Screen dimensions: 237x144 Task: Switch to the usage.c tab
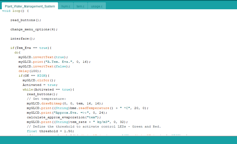(x=97, y=6)
